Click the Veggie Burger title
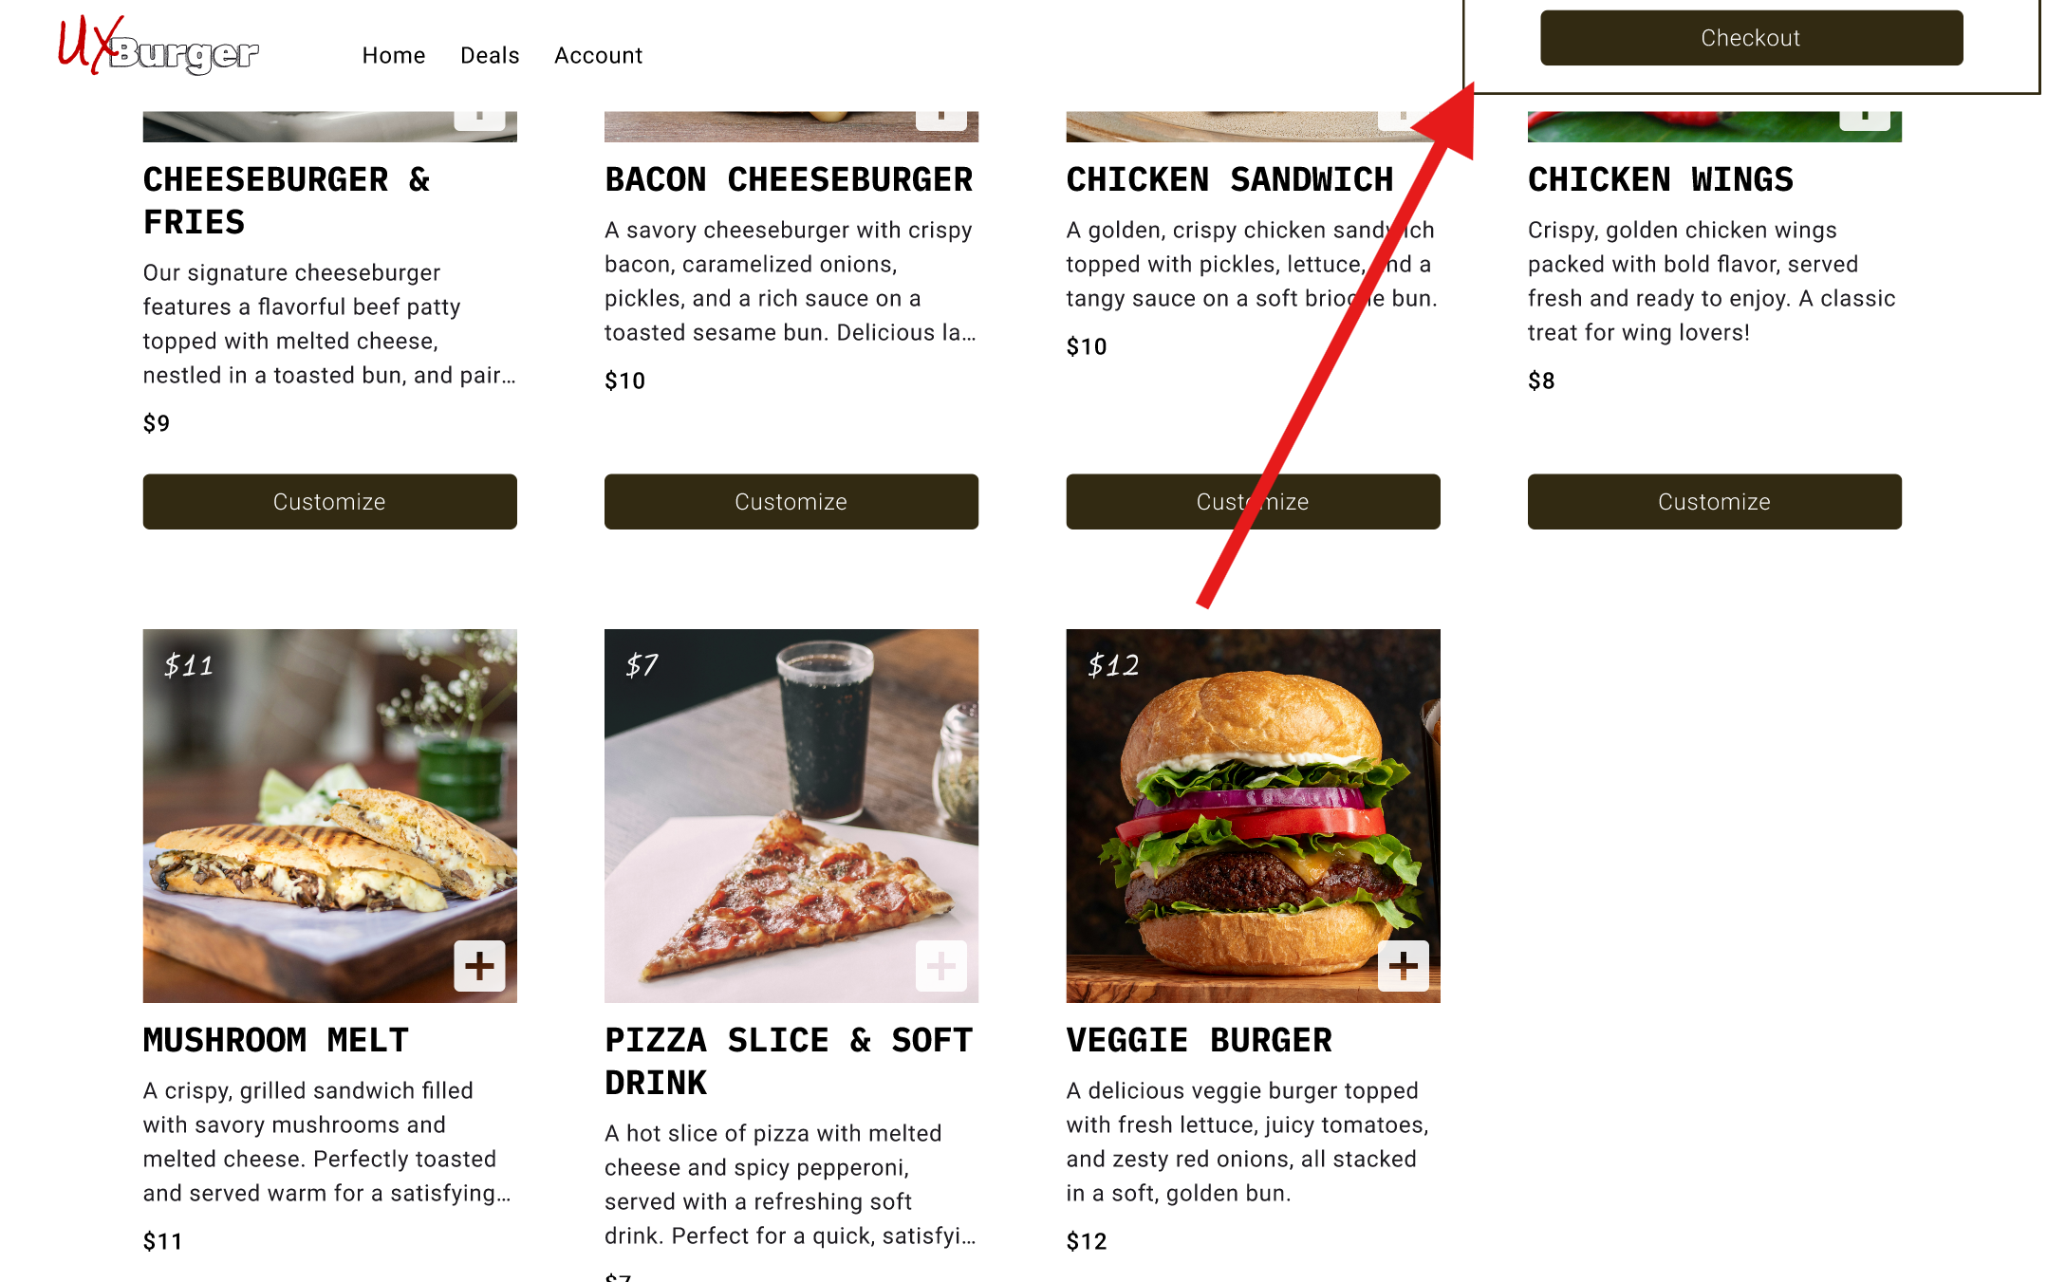 point(1199,1040)
